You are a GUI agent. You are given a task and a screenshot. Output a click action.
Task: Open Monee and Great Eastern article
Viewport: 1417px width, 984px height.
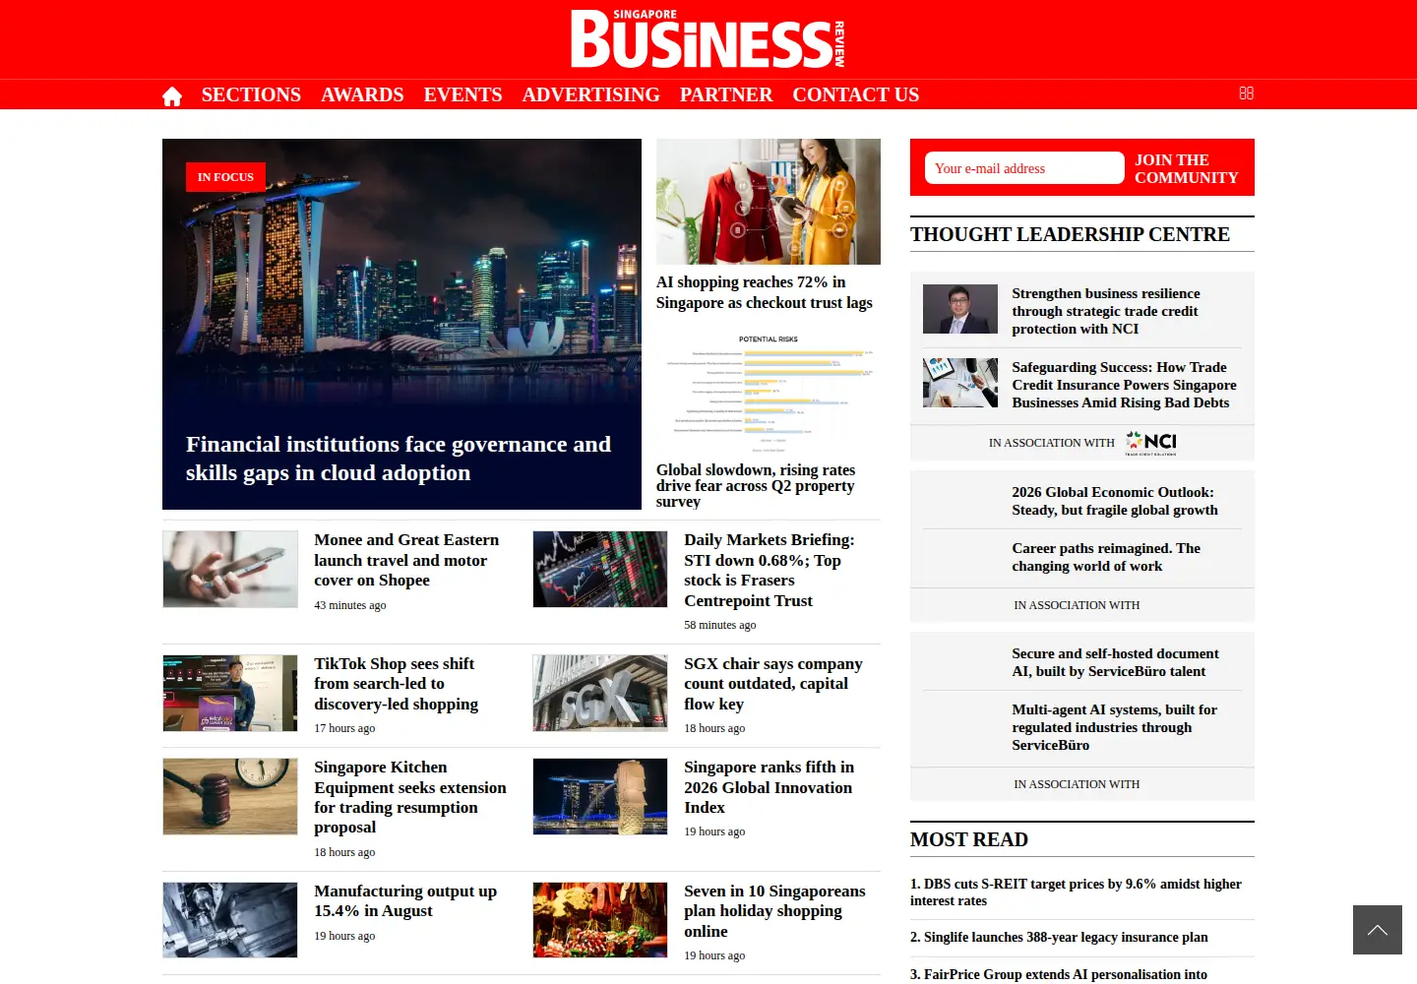pos(406,560)
